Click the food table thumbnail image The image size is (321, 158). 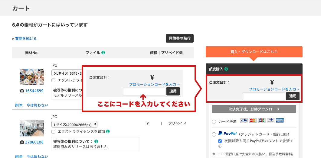32,77
